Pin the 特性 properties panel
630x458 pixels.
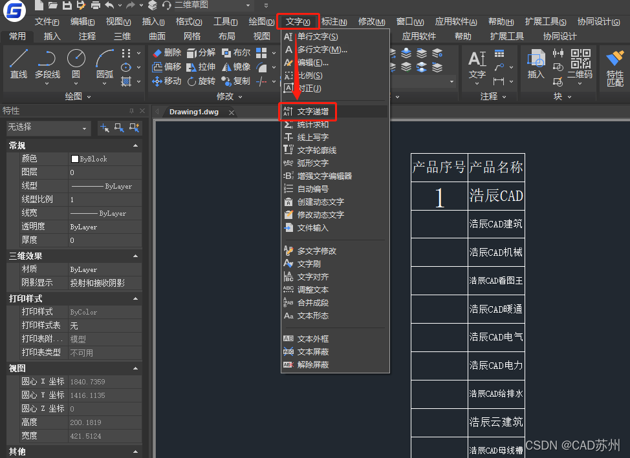click(x=131, y=111)
